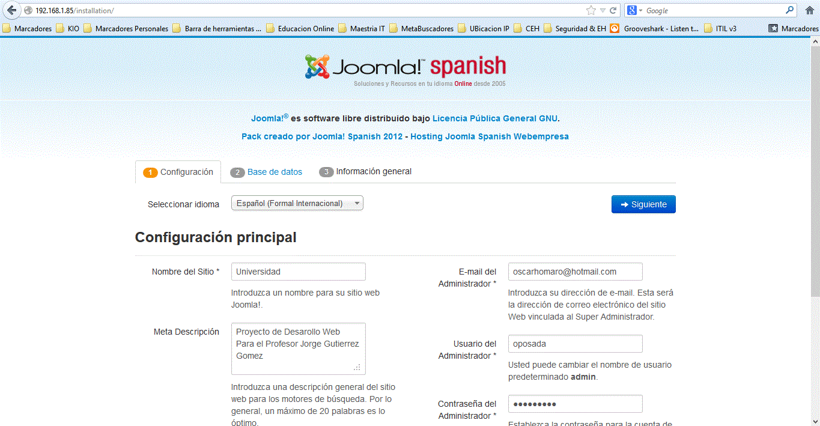Click the page reload icon

(x=613, y=10)
